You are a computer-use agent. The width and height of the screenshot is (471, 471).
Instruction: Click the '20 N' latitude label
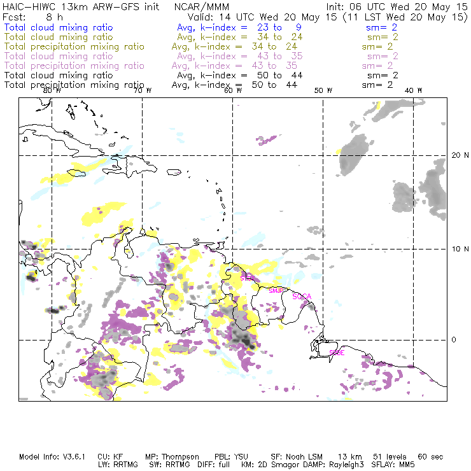click(x=460, y=155)
